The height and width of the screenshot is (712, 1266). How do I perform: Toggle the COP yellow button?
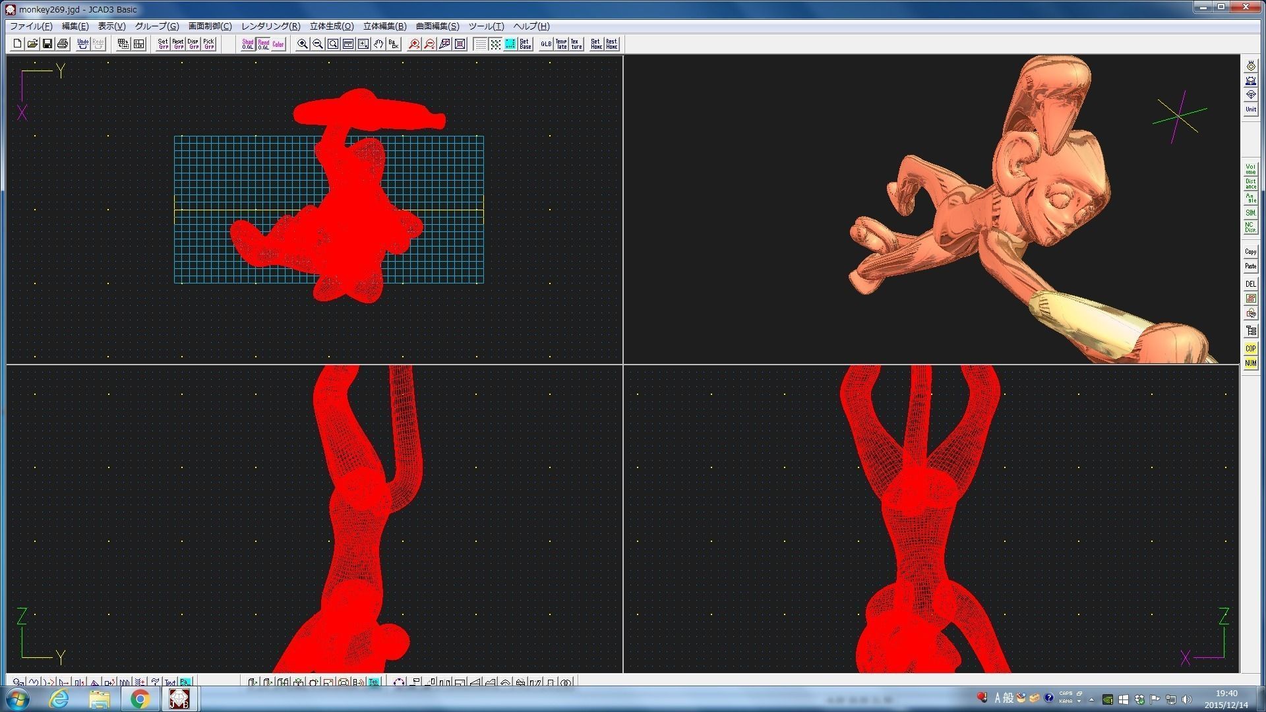1250,349
